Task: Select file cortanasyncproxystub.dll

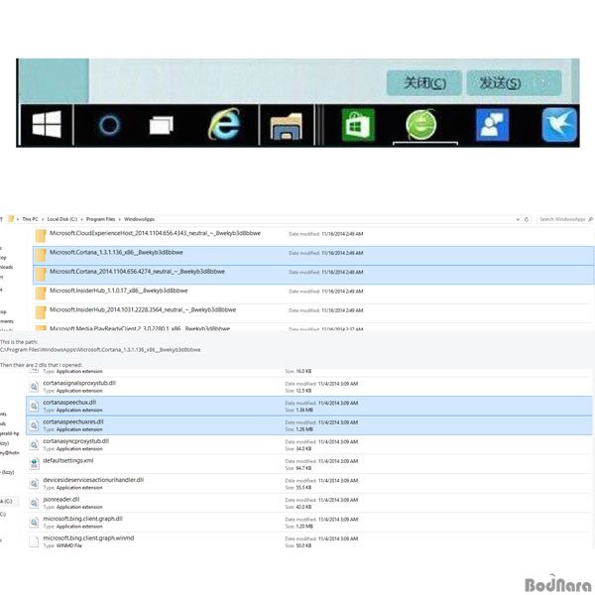Action: 309,444
